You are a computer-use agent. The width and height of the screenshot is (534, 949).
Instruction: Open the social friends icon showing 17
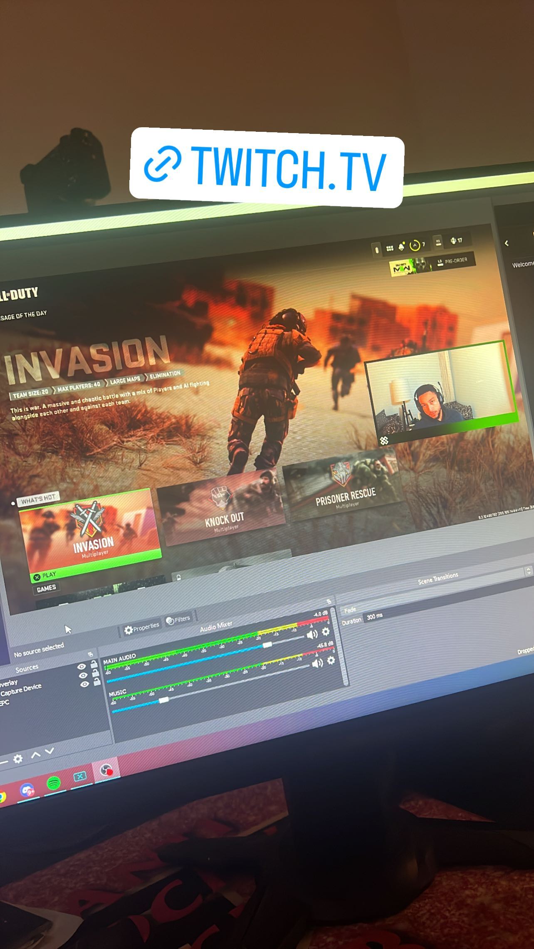click(456, 240)
